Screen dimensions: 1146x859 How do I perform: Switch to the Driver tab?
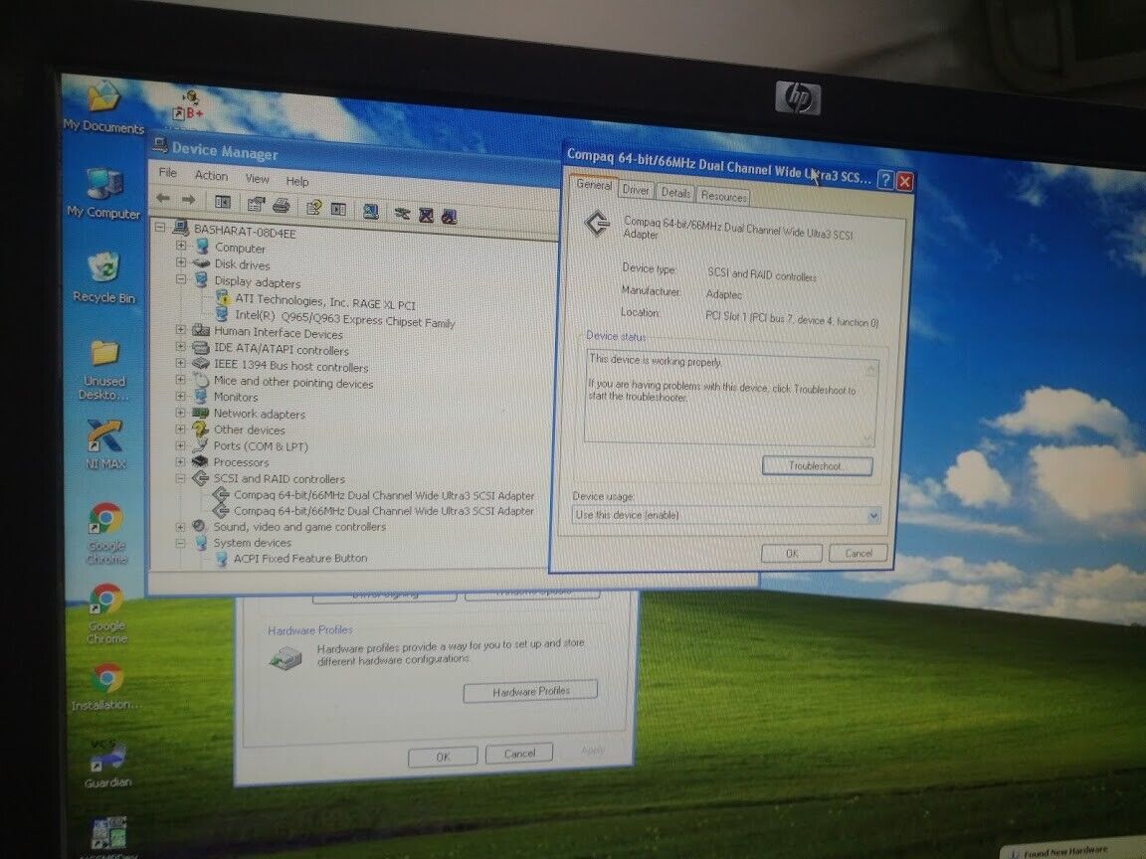pos(636,190)
